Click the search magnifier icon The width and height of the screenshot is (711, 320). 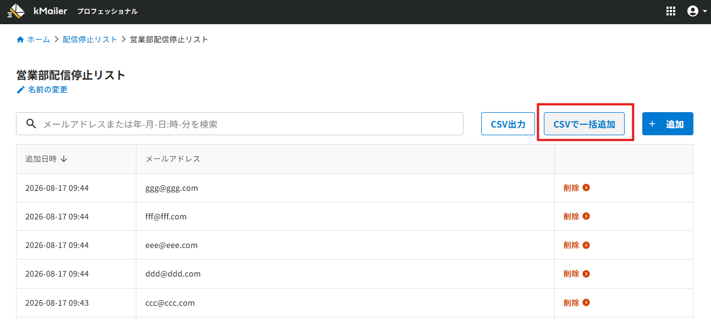[x=31, y=124]
